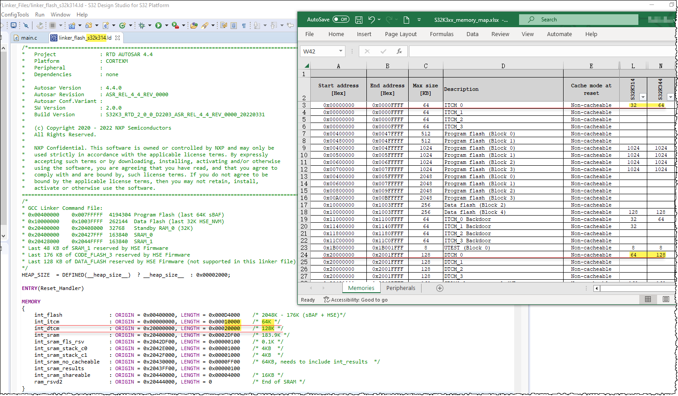Click in the Excel Search box
The image size is (678, 396).
click(579, 20)
